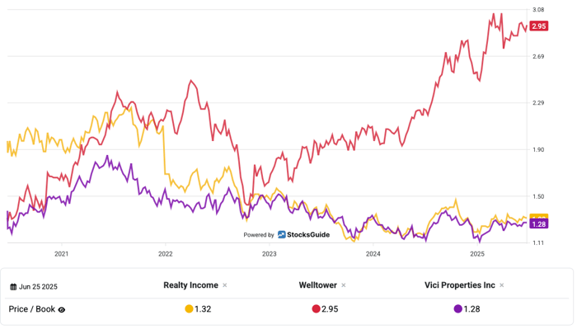
Task: Remove Vici Properties Inc using x icon
Action: (501, 285)
